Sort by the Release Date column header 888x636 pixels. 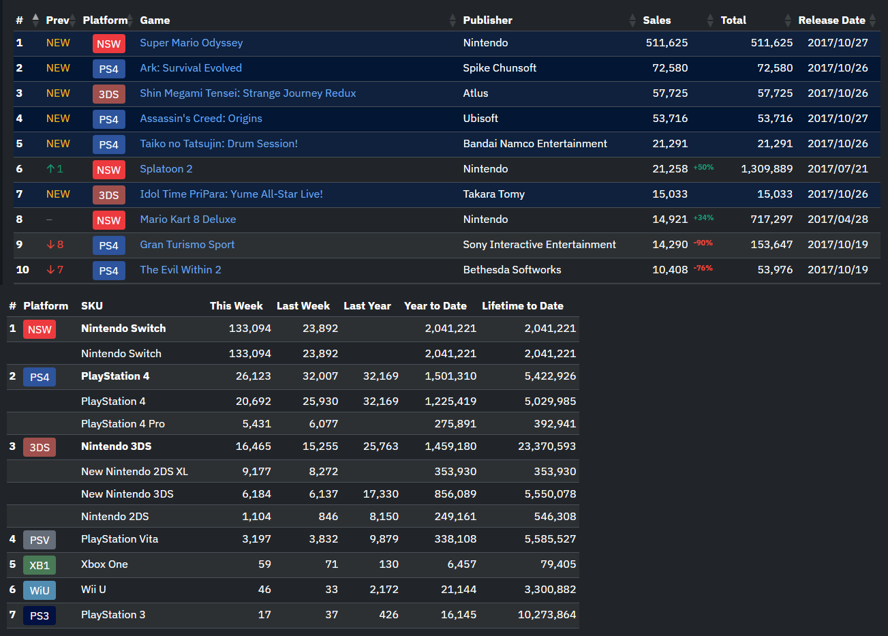pos(837,20)
